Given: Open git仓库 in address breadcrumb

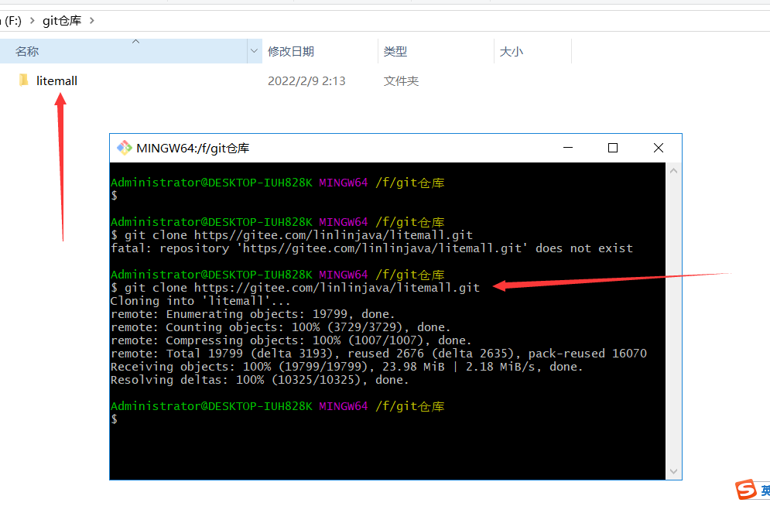Looking at the screenshot, I should (x=62, y=21).
